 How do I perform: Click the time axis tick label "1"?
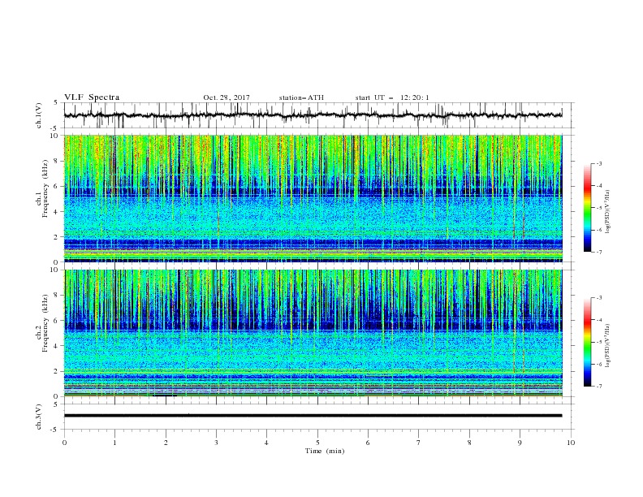pyautogui.click(x=114, y=443)
